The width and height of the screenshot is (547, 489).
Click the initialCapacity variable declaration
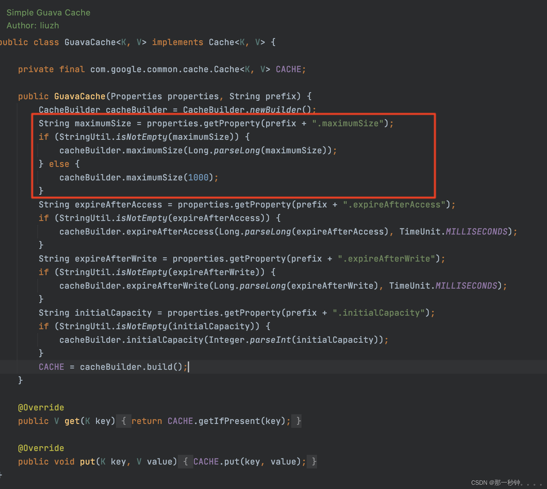(x=113, y=313)
